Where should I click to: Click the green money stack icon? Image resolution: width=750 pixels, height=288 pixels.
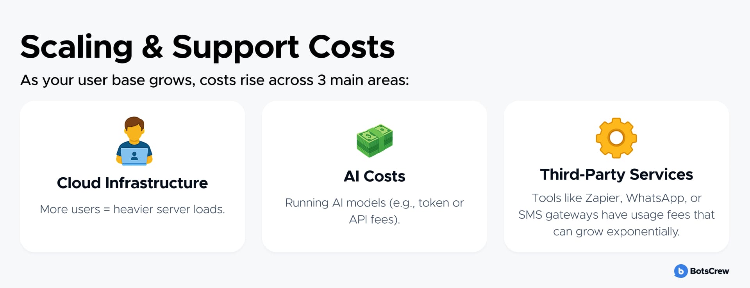pos(374,141)
